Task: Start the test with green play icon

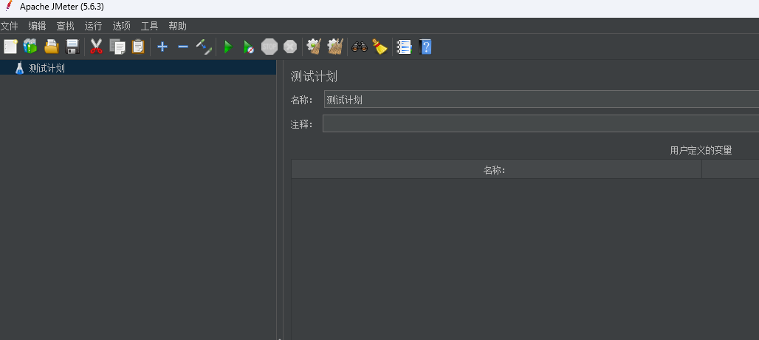Action: pos(228,47)
